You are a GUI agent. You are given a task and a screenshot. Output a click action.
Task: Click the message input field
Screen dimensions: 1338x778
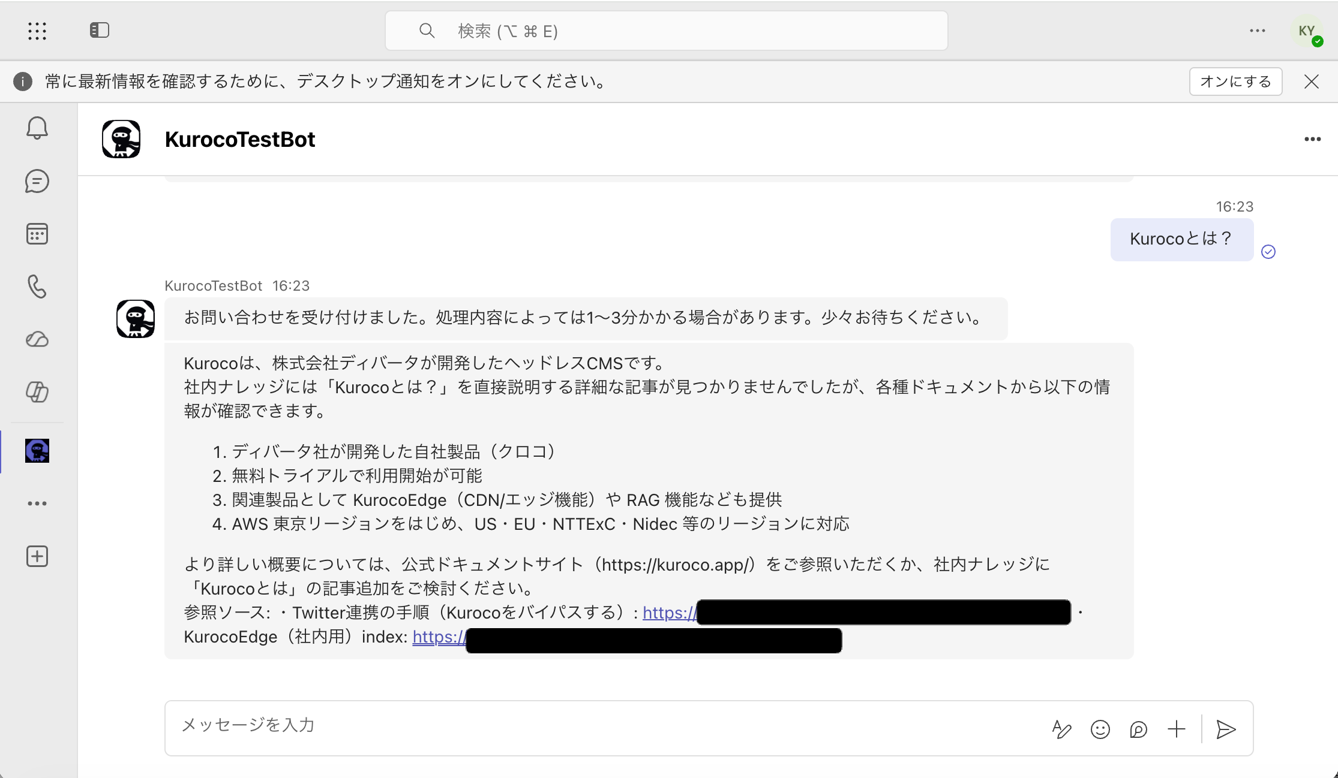(x=606, y=725)
